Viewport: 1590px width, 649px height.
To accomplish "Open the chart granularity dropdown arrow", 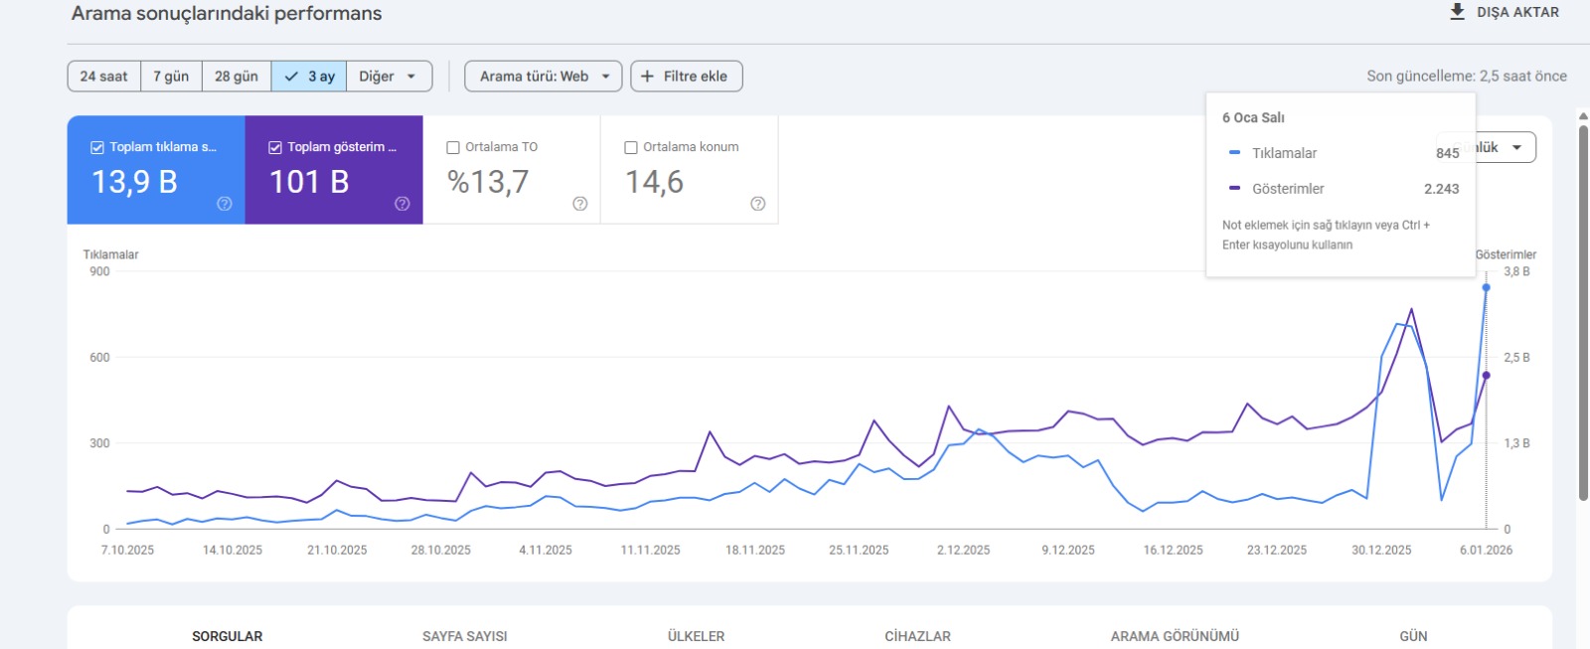I will coord(1516,147).
